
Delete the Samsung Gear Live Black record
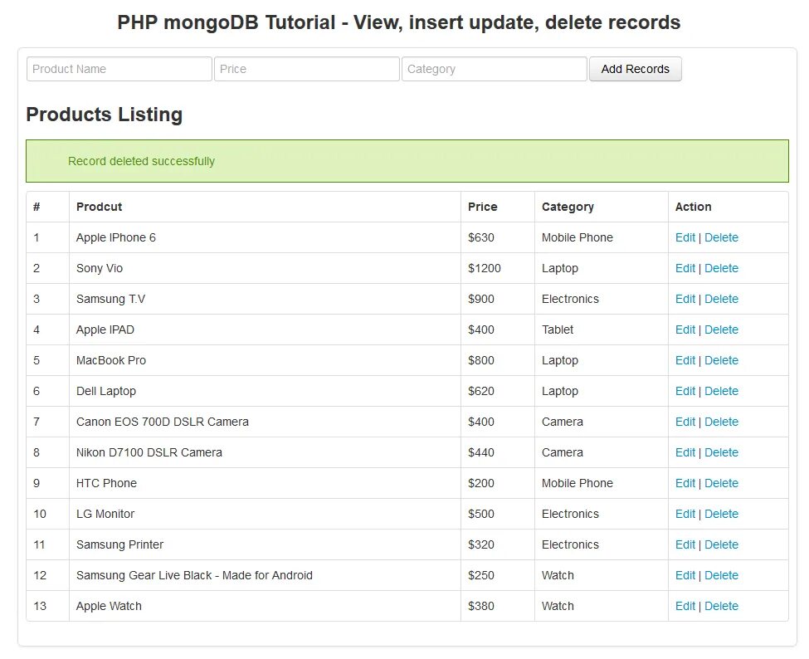721,575
